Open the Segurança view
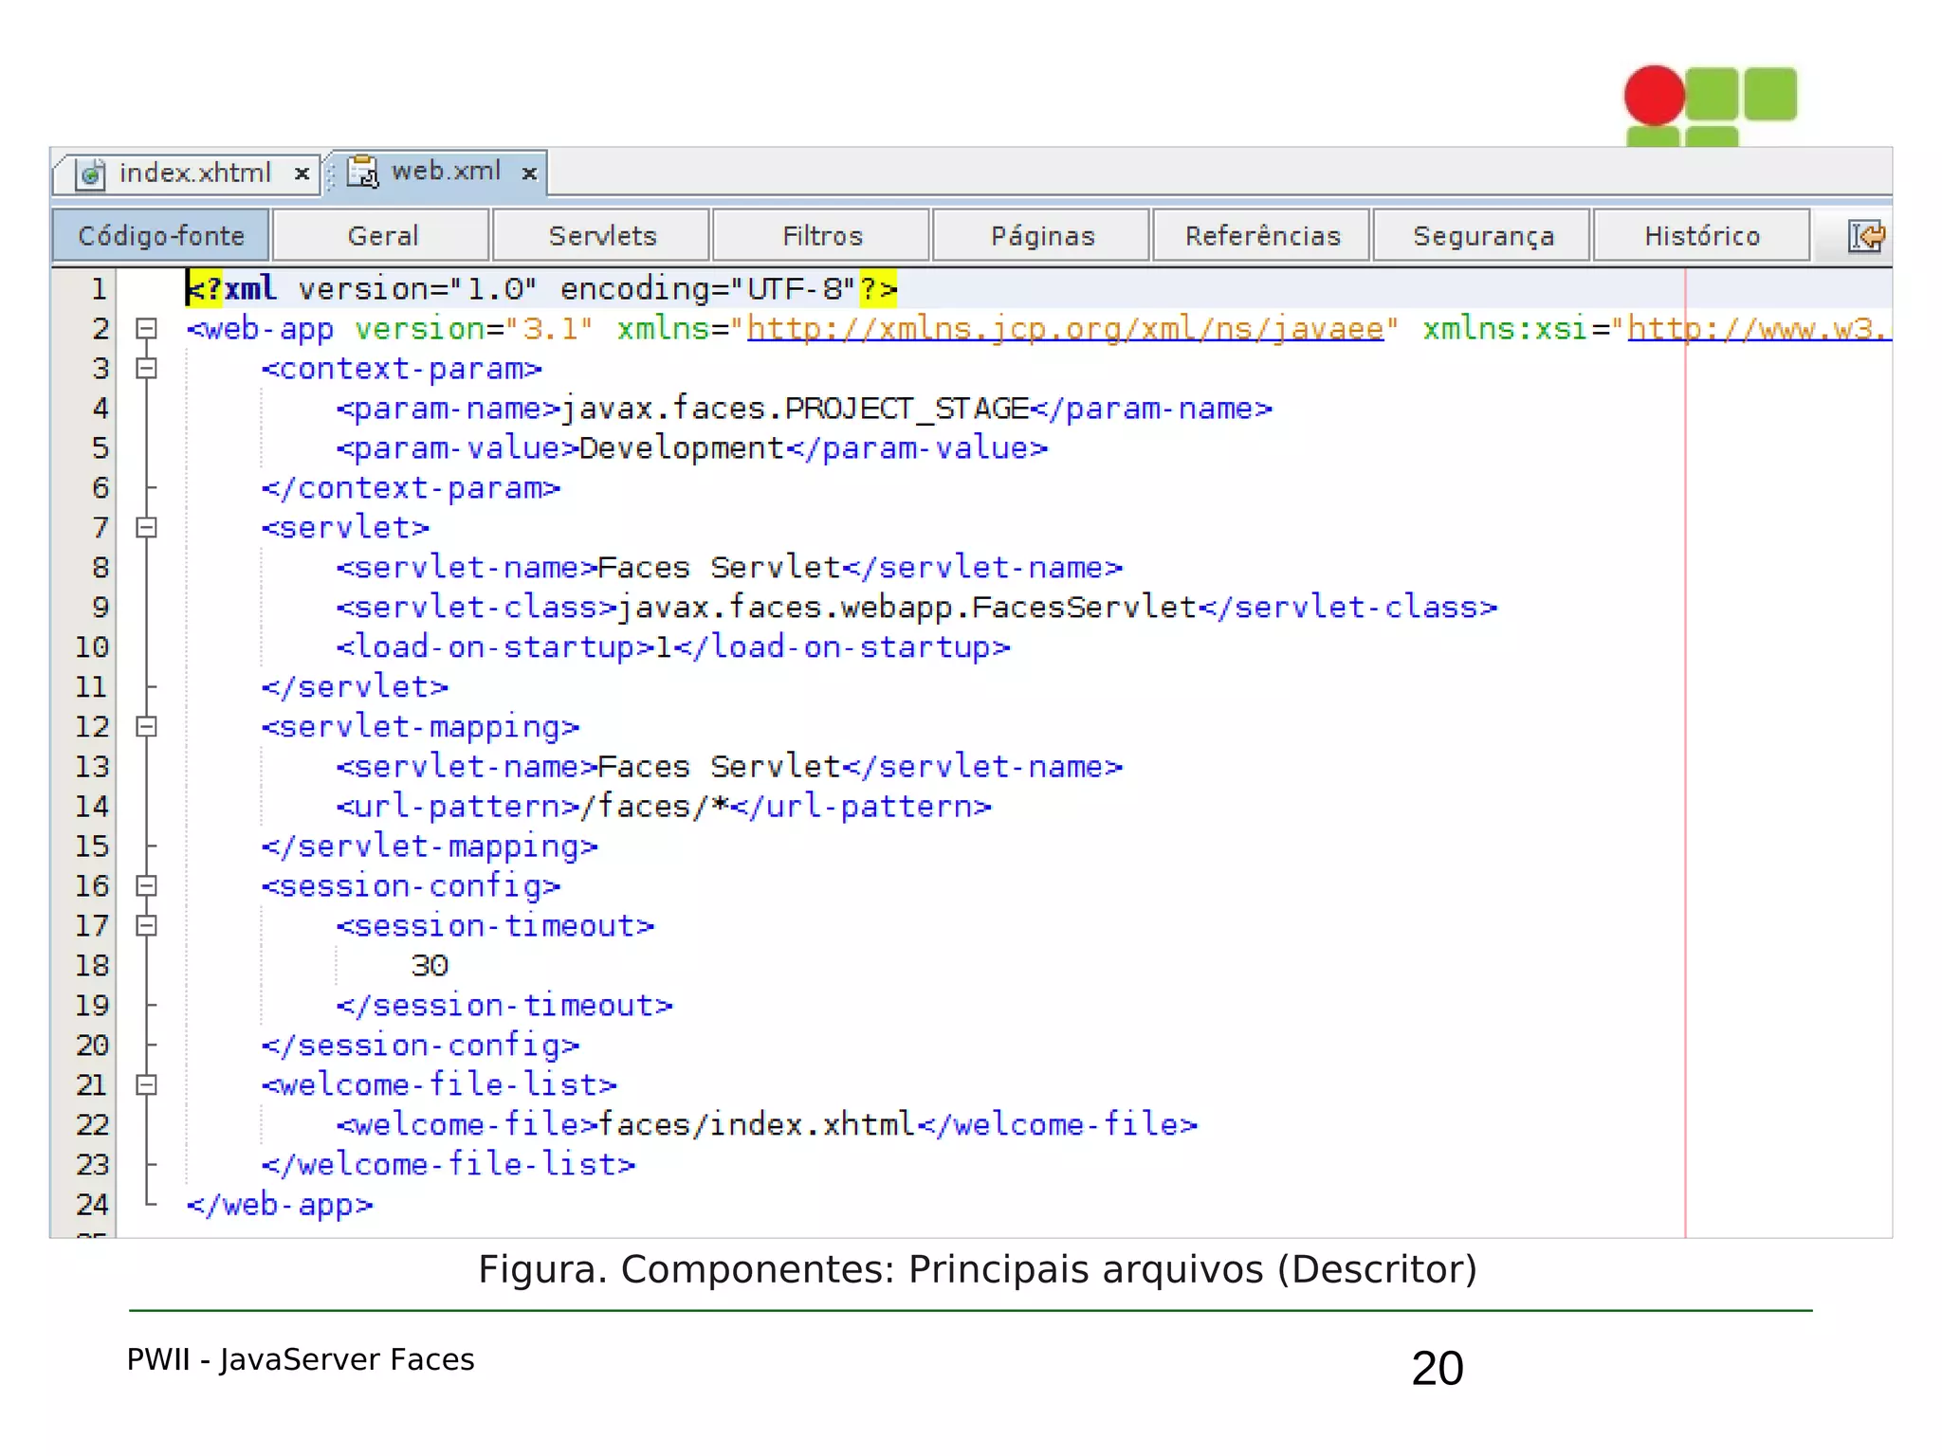This screenshot has width=1942, height=1456. pos(1482,235)
